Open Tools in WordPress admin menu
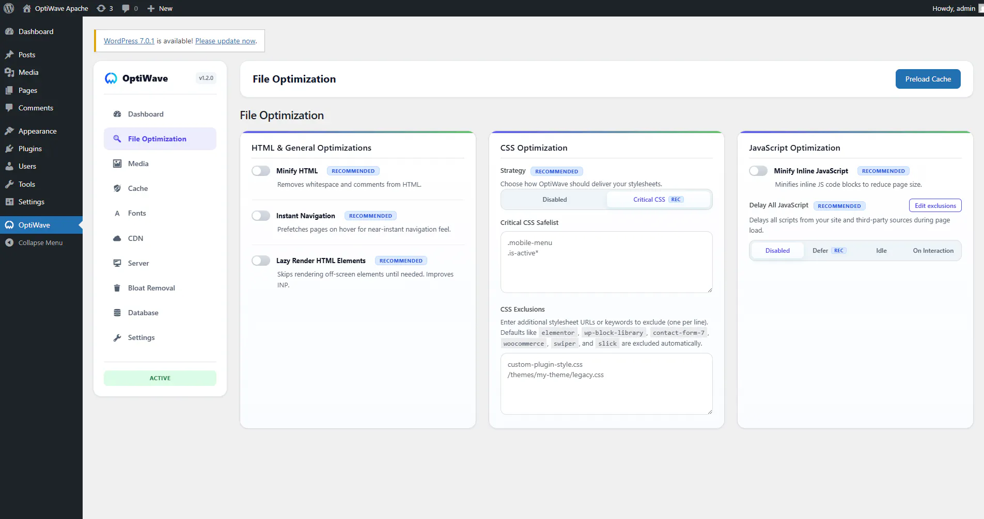The width and height of the screenshot is (984, 519). click(41, 184)
